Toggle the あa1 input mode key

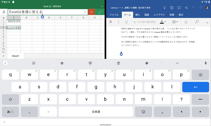(x=10, y=112)
